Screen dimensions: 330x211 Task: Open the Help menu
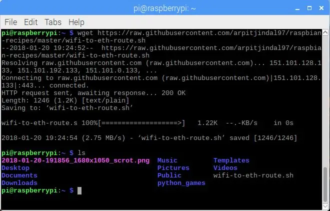(76, 22)
